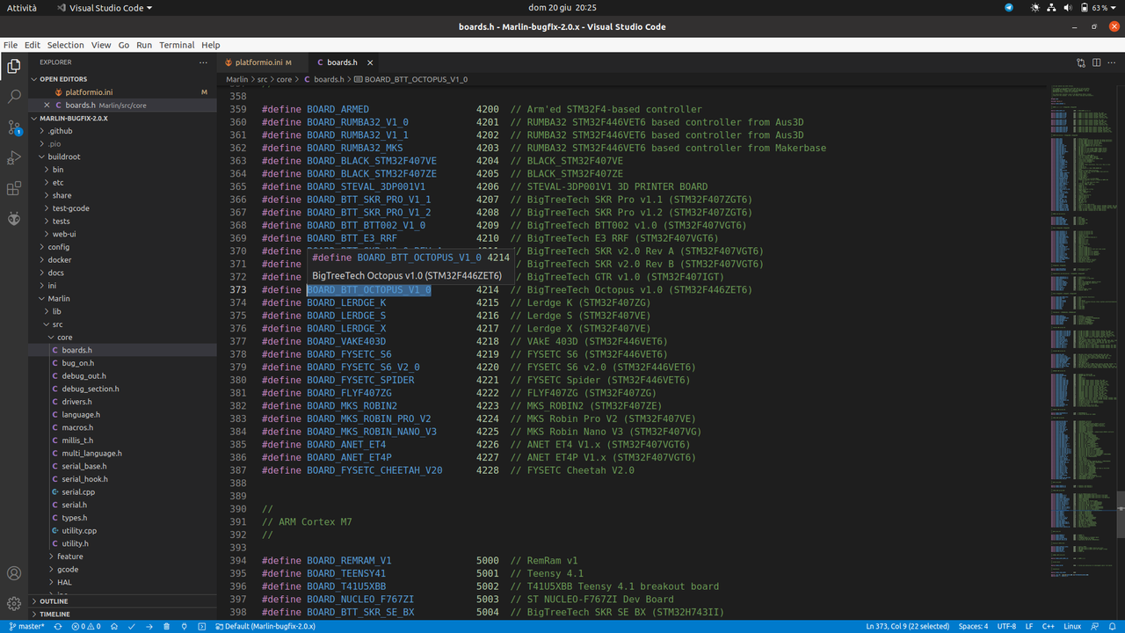This screenshot has height=633, width=1125.
Task: Run PlatformIO Build via the checkmark status bar icon
Action: point(130,626)
